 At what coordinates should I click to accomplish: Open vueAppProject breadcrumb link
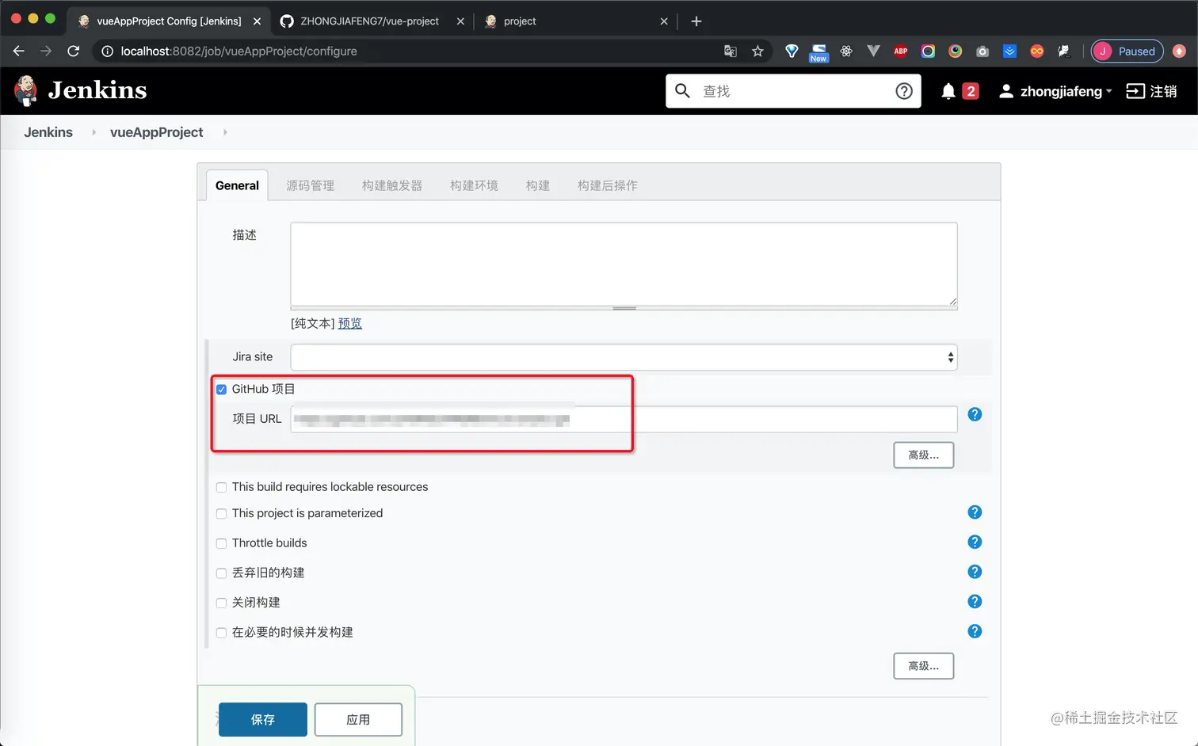(x=157, y=132)
